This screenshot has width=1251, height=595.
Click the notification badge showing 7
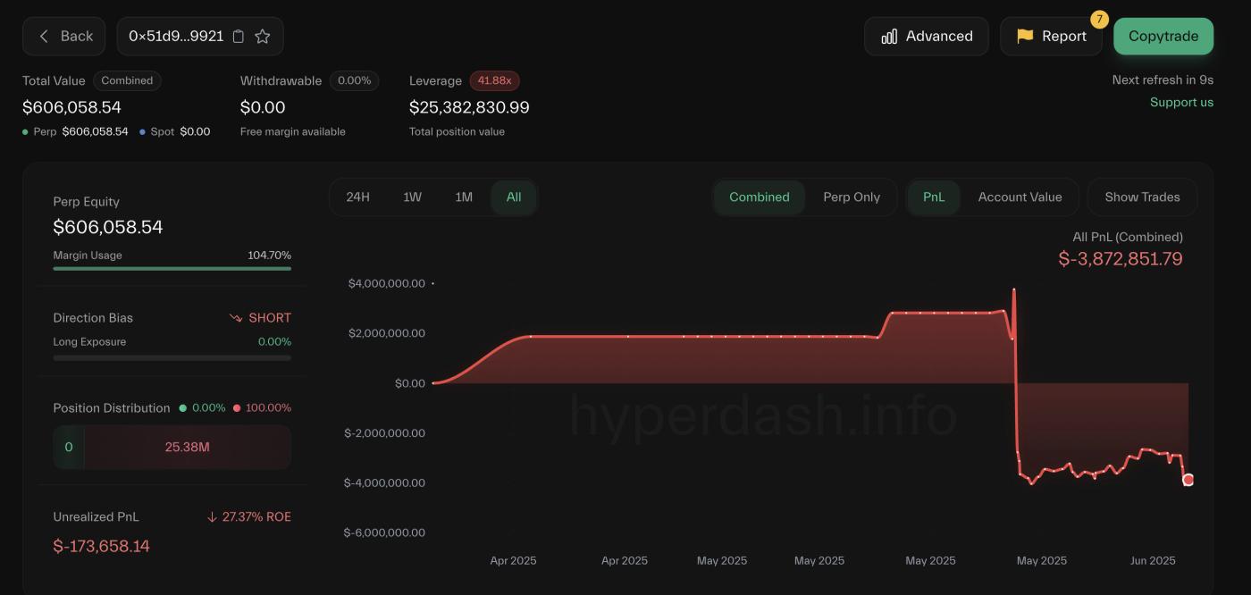[x=1099, y=18]
